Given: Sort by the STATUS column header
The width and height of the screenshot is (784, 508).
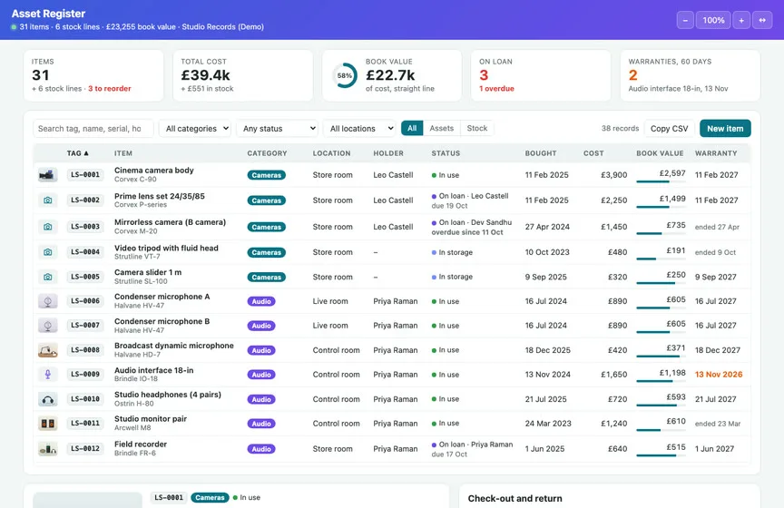Looking at the screenshot, I should 446,153.
